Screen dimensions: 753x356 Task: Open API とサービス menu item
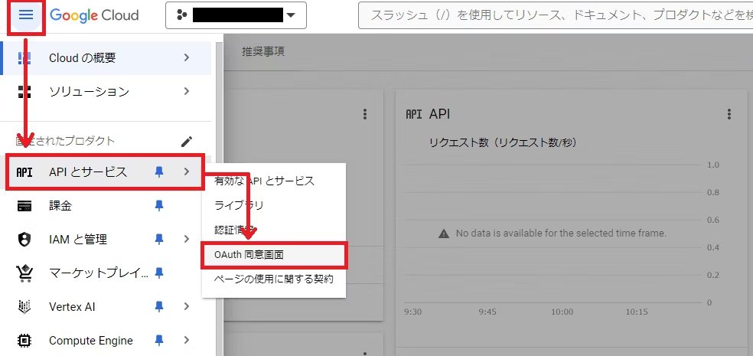(x=106, y=172)
